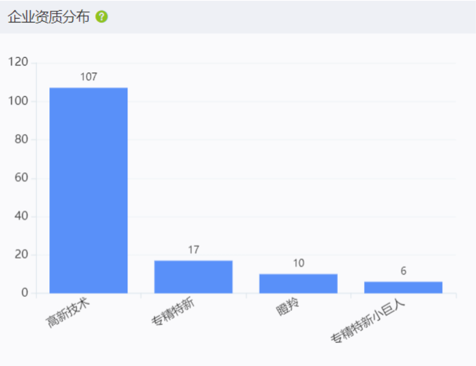Click the 专精特新 axis label
This screenshot has height=366, width=476.
click(x=173, y=311)
